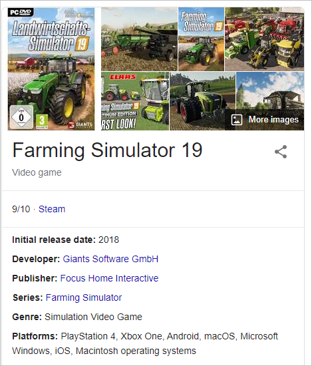Select the small Farming Simulator 19 cover thumbnail

[201, 39]
